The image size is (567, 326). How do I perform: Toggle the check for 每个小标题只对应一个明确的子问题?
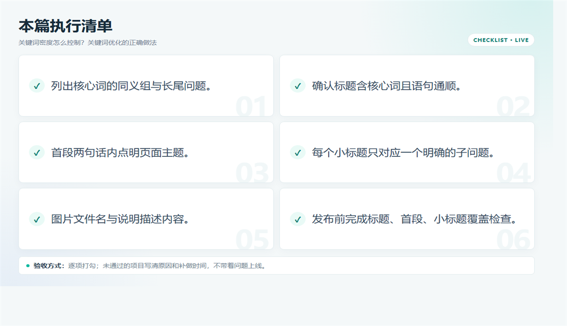pos(298,152)
